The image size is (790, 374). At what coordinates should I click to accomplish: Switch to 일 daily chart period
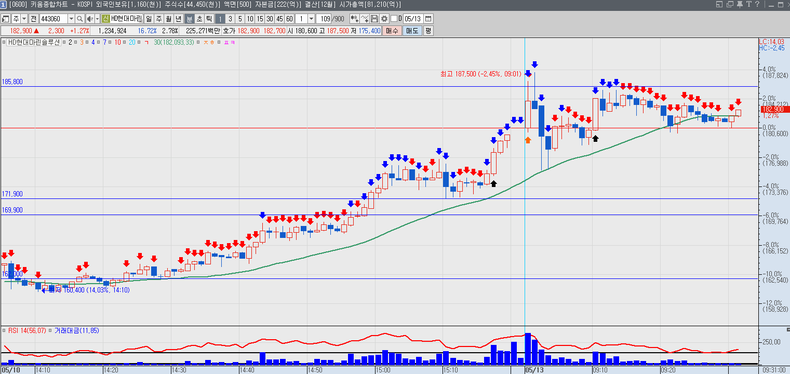(x=149, y=19)
